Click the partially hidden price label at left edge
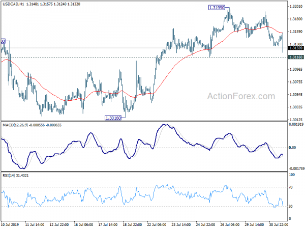 coord(3,41)
